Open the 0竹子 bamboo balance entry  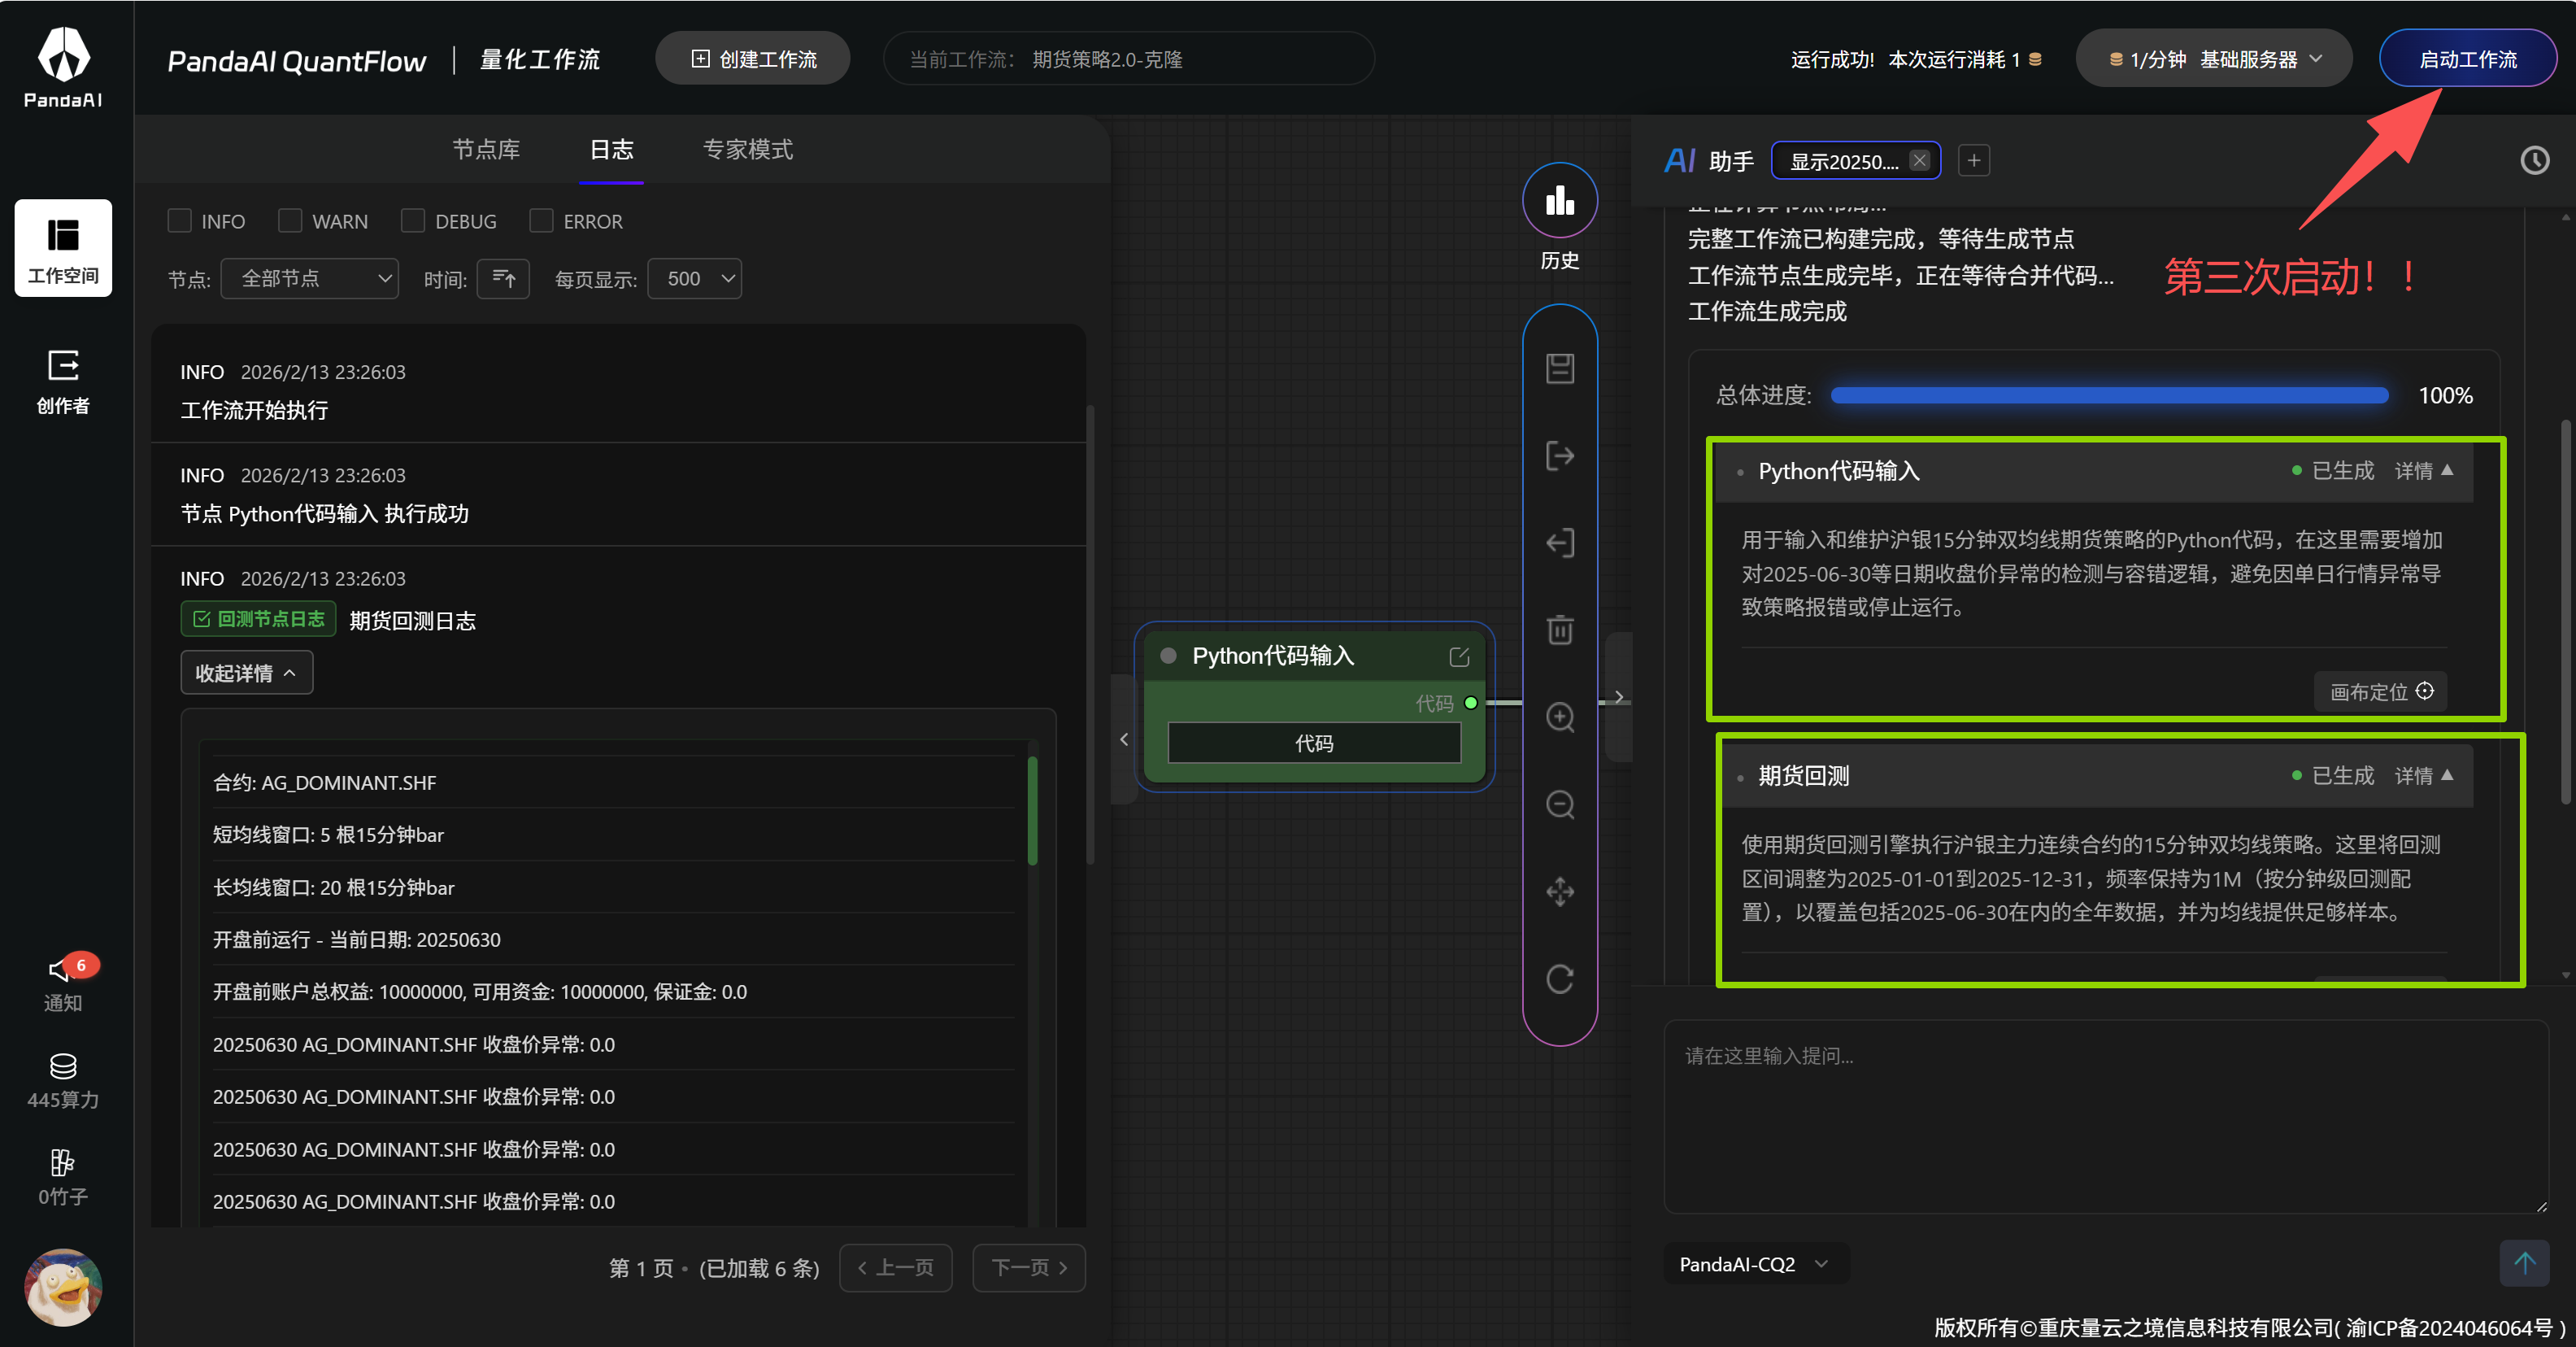(63, 1178)
